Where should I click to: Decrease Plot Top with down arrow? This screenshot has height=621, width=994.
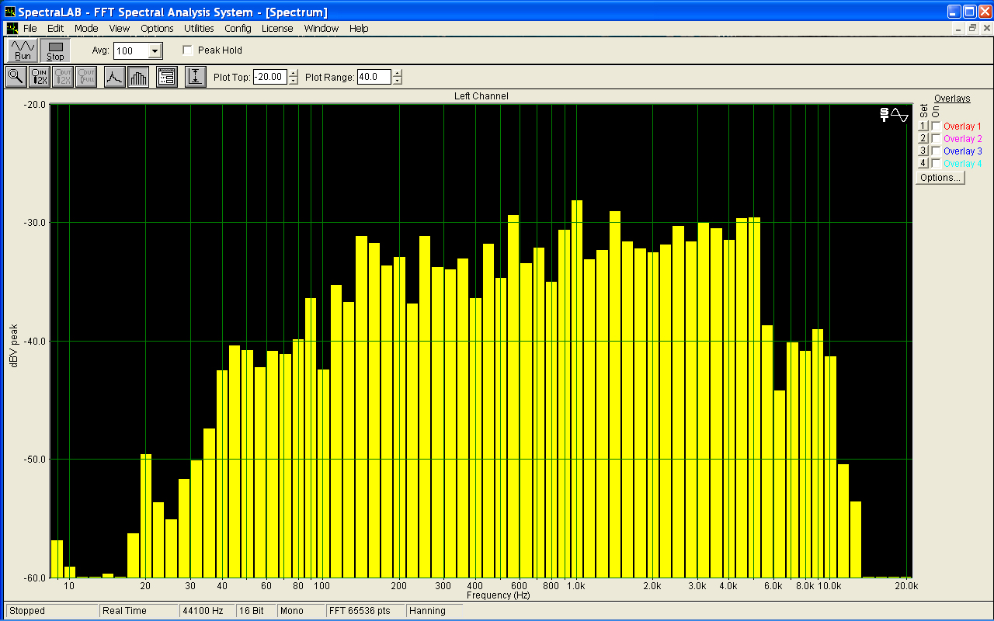click(293, 81)
